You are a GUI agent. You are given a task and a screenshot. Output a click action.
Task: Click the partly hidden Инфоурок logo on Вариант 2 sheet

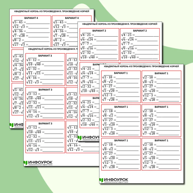pos(89,138)
